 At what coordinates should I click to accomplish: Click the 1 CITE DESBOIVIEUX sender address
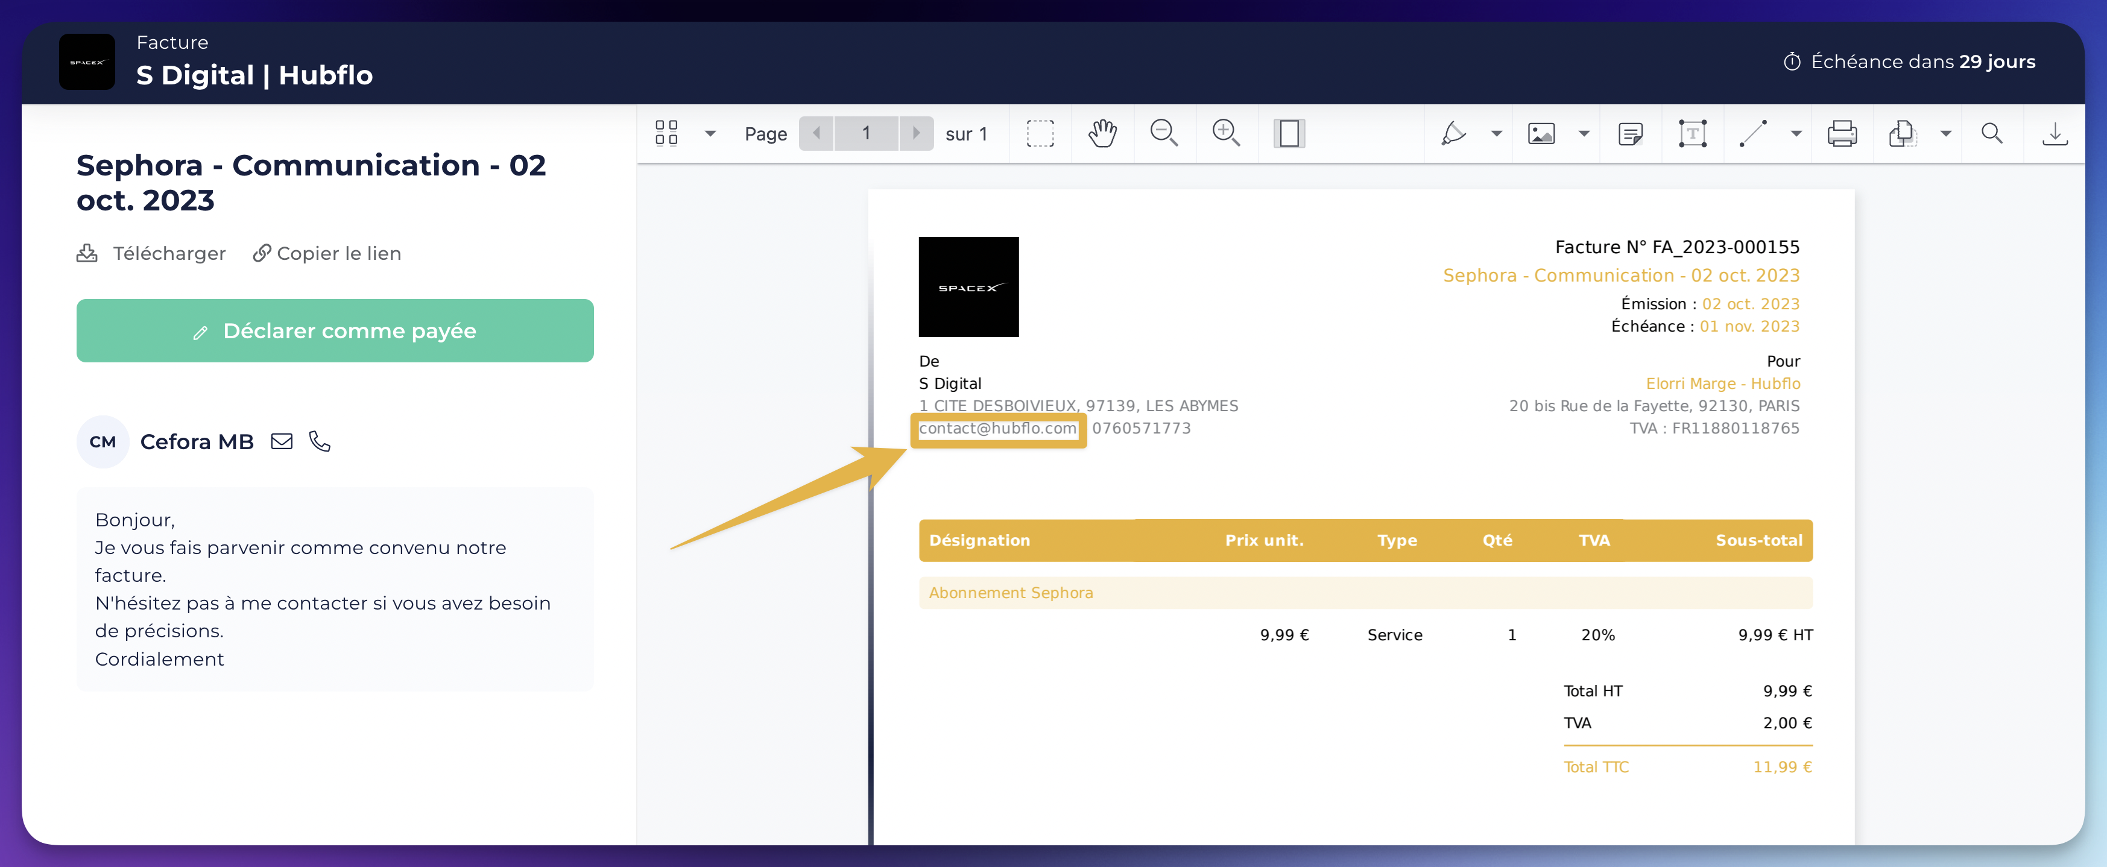1078,406
